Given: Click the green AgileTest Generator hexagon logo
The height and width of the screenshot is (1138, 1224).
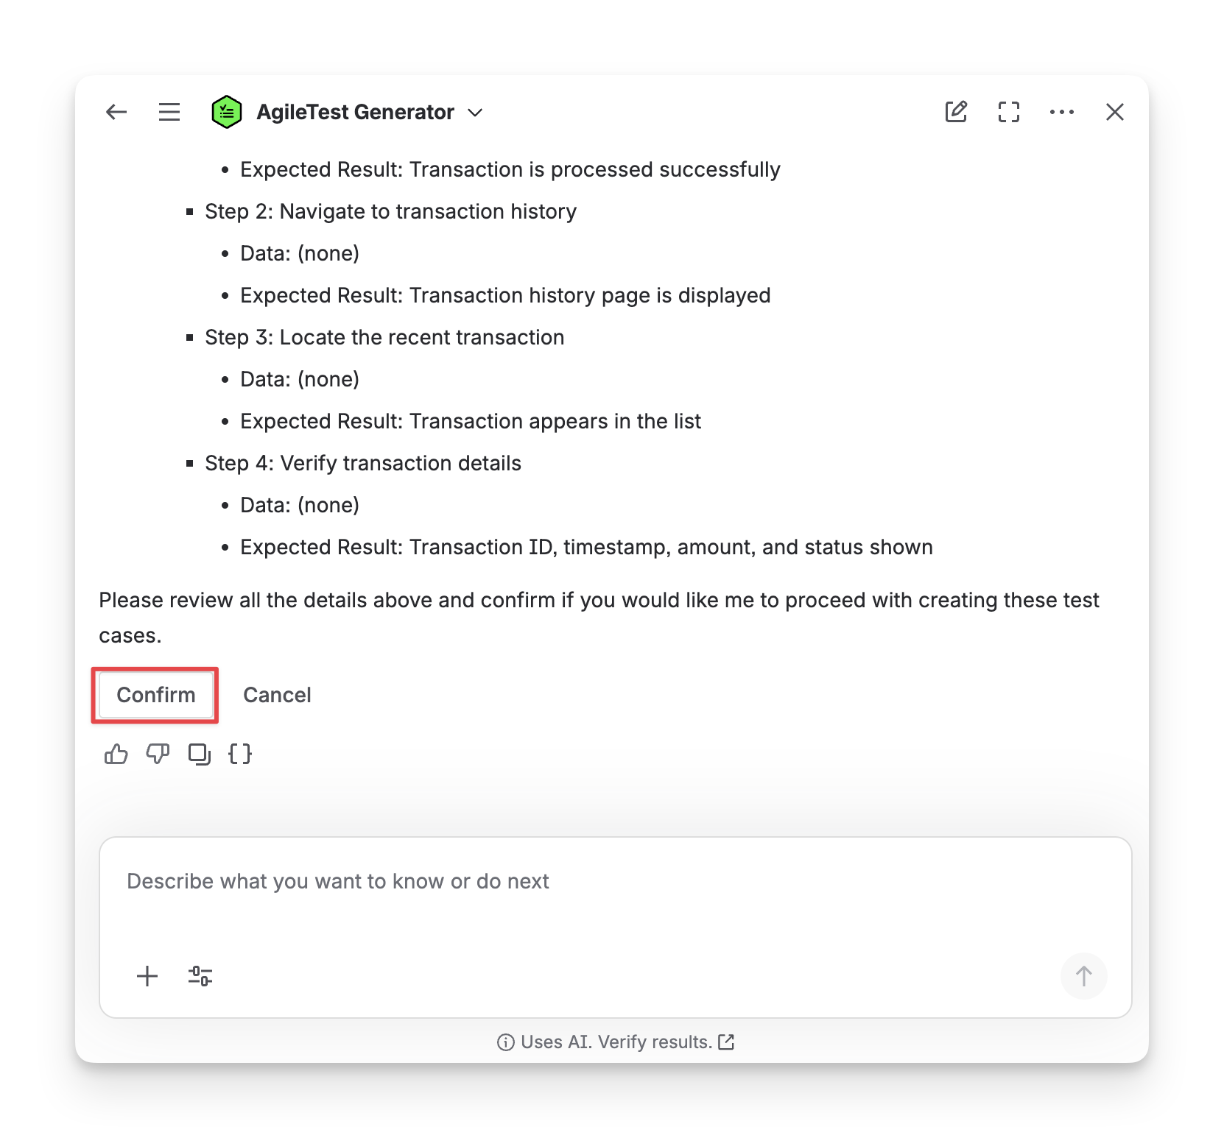Looking at the screenshot, I should [227, 112].
